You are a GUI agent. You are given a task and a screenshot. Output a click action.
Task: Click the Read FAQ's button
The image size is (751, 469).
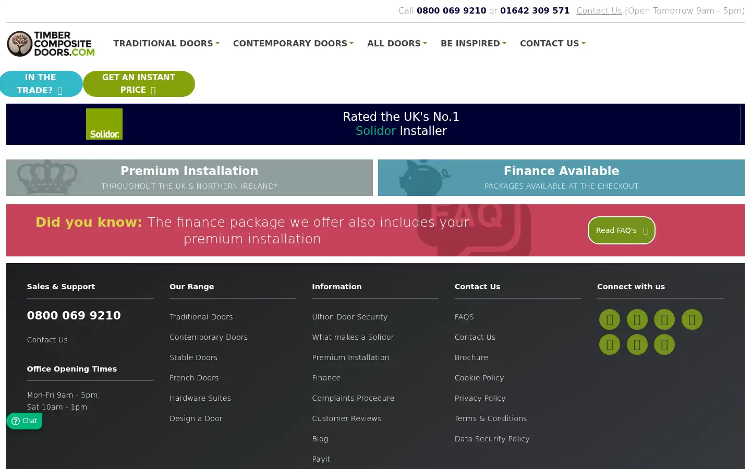622,230
